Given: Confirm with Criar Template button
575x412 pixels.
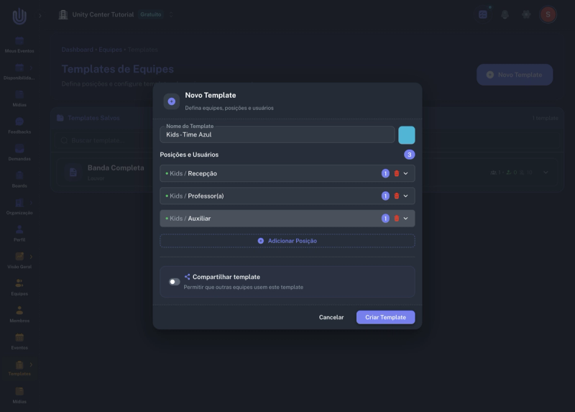Looking at the screenshot, I should point(385,317).
